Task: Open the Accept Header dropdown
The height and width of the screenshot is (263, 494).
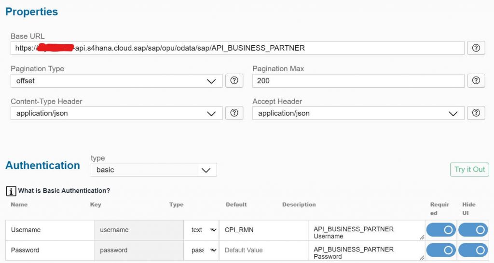Action: 358,113
